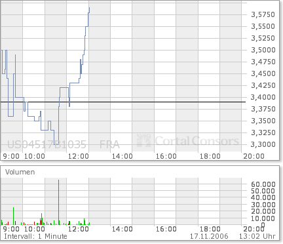Click the 3,3000 price axis label
Viewport: 283px width, 244px height.
click(263, 144)
